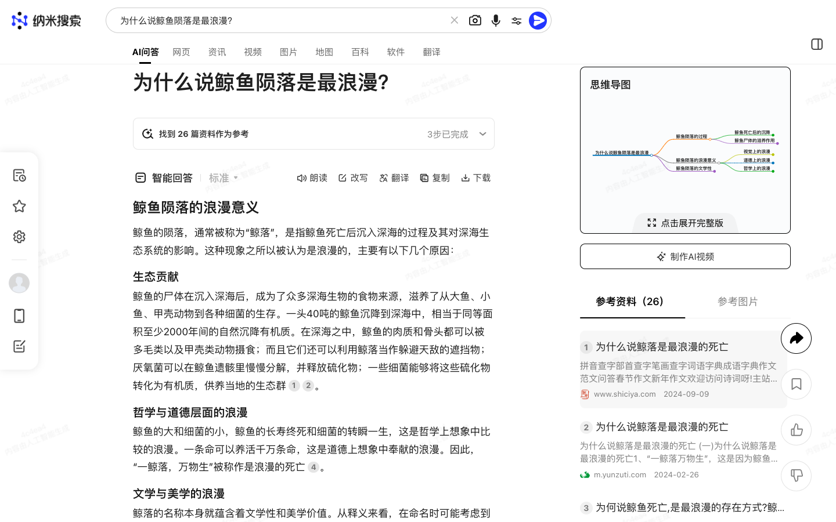Open the search filter settings icon
This screenshot has width=836, height=522.
(516, 21)
